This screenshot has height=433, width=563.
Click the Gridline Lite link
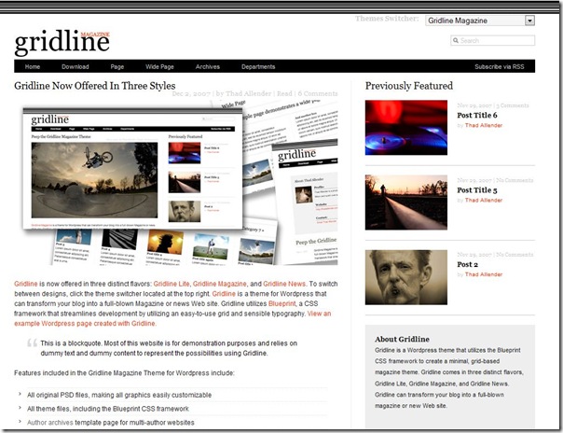coord(172,284)
